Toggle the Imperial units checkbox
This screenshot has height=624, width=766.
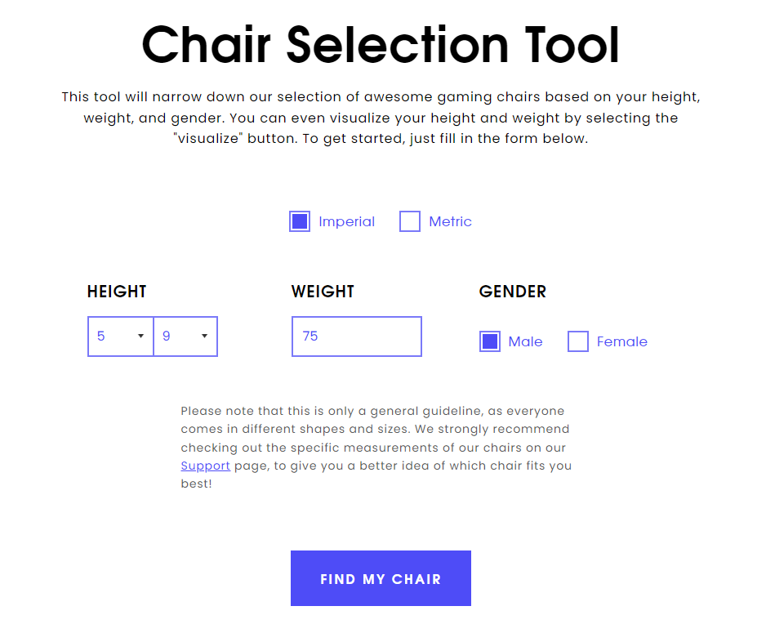300,221
